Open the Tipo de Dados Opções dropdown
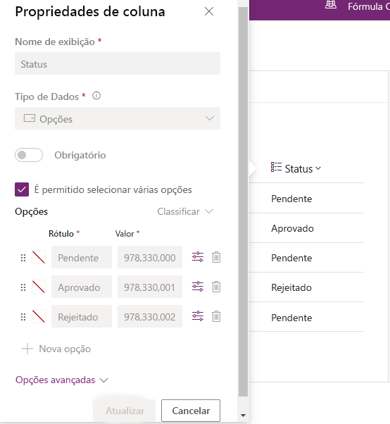The height and width of the screenshot is (424, 390). (x=118, y=118)
